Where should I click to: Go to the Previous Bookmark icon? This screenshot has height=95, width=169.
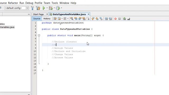tap(93, 19)
